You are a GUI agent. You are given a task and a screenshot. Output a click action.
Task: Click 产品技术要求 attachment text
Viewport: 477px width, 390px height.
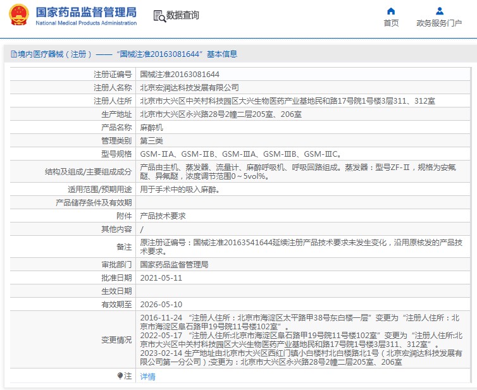coord(163,216)
